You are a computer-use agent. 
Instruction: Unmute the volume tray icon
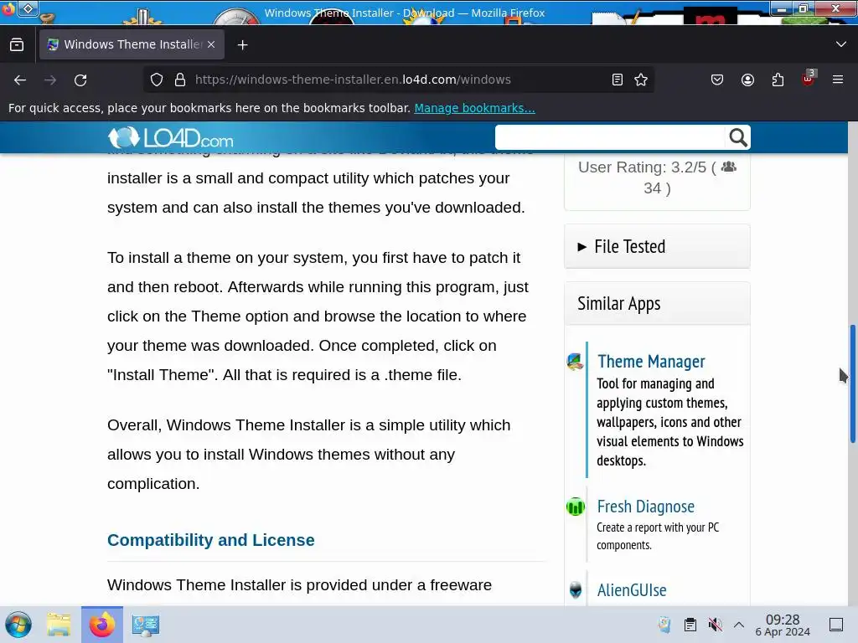pos(715,625)
